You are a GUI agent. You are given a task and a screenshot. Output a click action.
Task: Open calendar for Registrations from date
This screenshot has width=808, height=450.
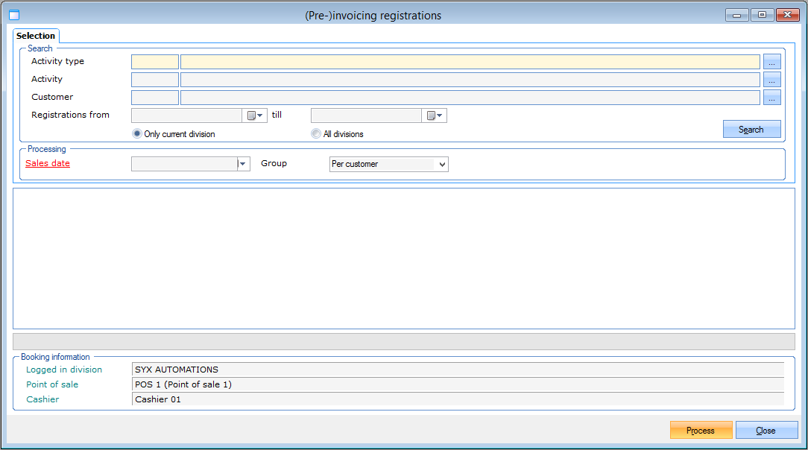(x=255, y=115)
